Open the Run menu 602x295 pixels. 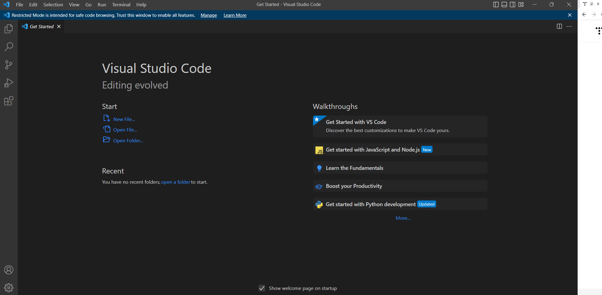tap(102, 5)
